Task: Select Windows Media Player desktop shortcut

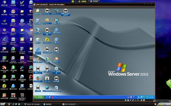Action: (x=13, y=60)
